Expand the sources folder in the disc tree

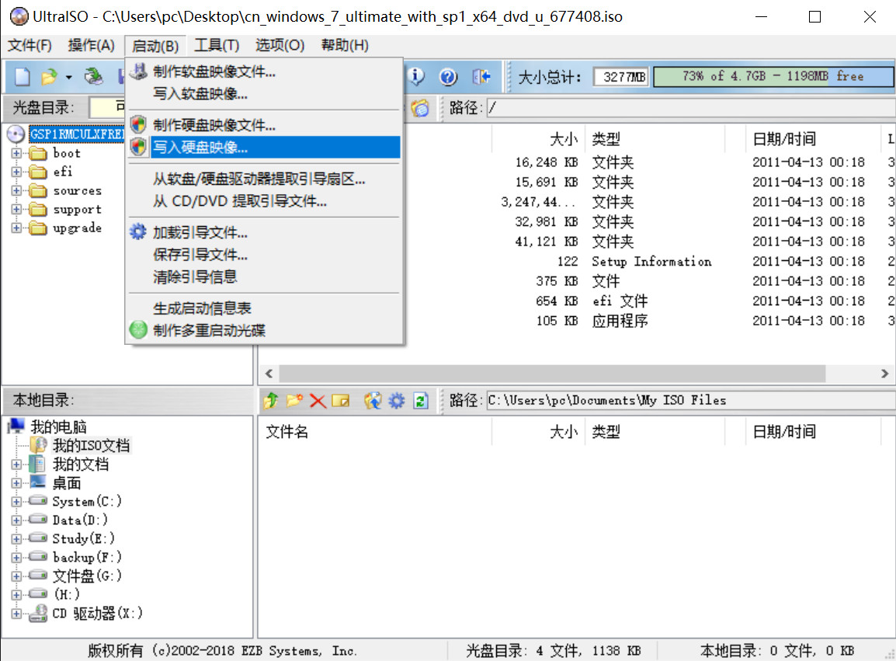pyautogui.click(x=16, y=190)
